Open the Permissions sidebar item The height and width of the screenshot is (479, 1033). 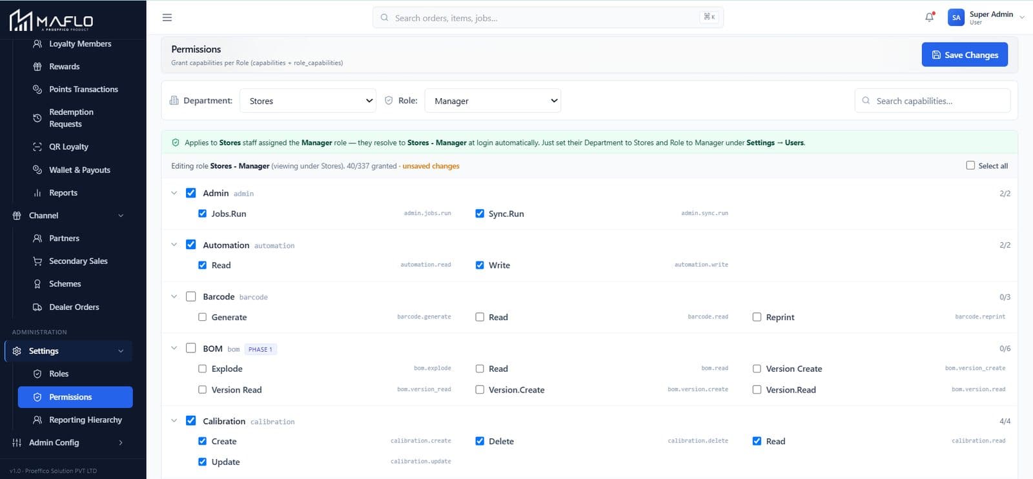(76, 397)
